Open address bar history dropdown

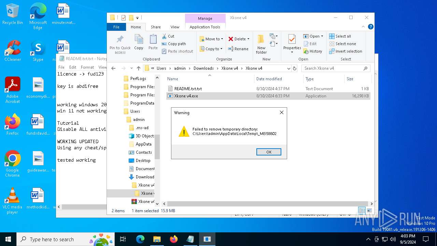pyautogui.click(x=289, y=68)
